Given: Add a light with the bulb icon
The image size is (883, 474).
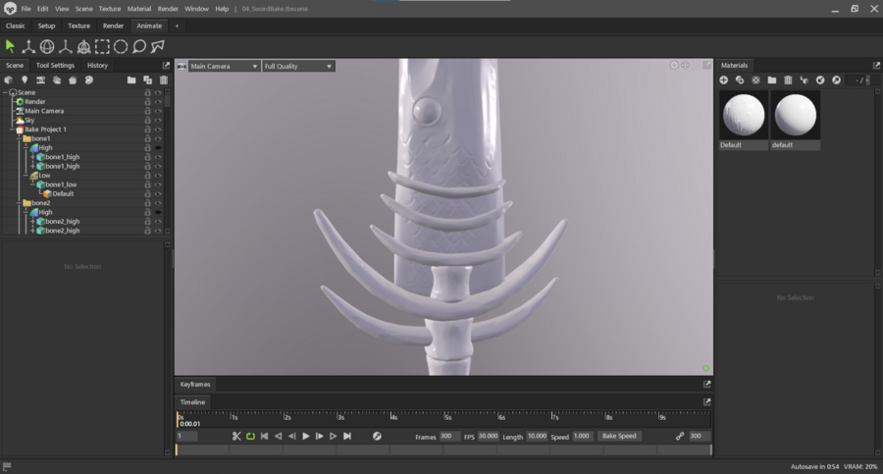Looking at the screenshot, I should [25, 80].
